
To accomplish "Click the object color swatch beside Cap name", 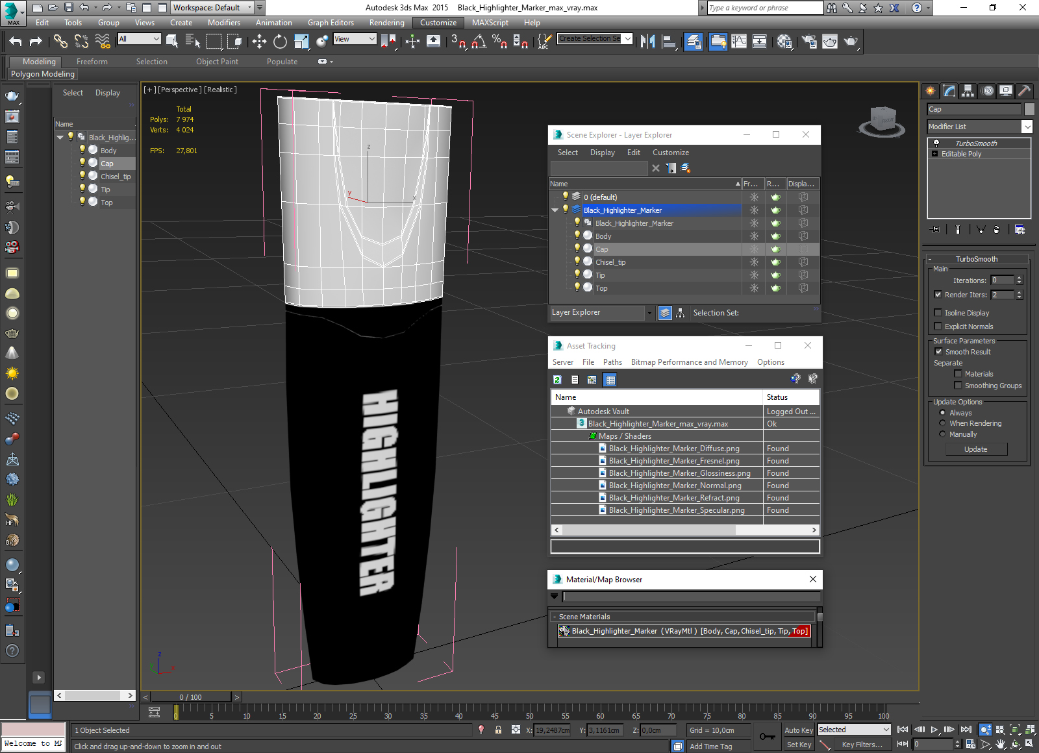I will (1029, 109).
